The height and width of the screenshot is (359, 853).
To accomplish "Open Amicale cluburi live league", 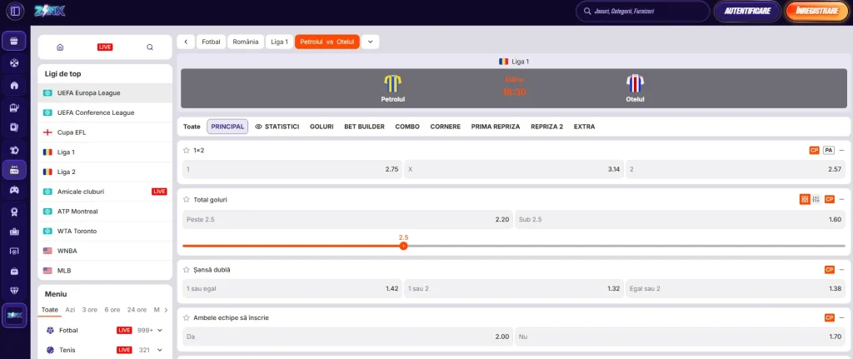I will click(x=105, y=192).
